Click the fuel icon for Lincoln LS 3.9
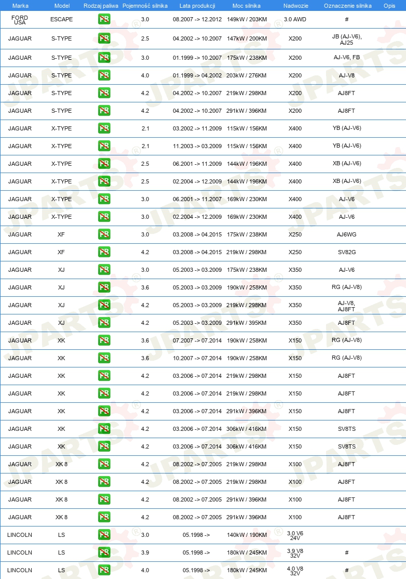The image size is (406, 579). point(104,552)
